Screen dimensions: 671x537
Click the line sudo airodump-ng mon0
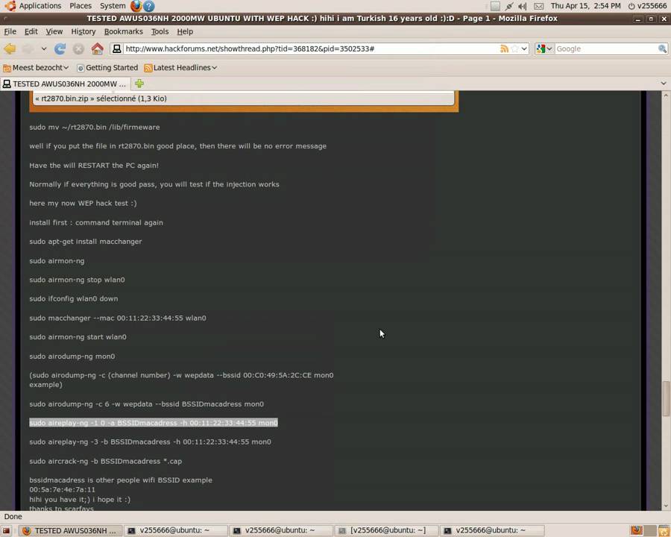pyautogui.click(x=72, y=357)
